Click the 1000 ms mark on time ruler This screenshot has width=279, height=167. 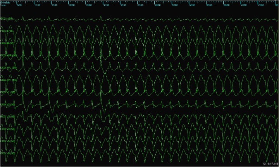(x=37, y=5)
